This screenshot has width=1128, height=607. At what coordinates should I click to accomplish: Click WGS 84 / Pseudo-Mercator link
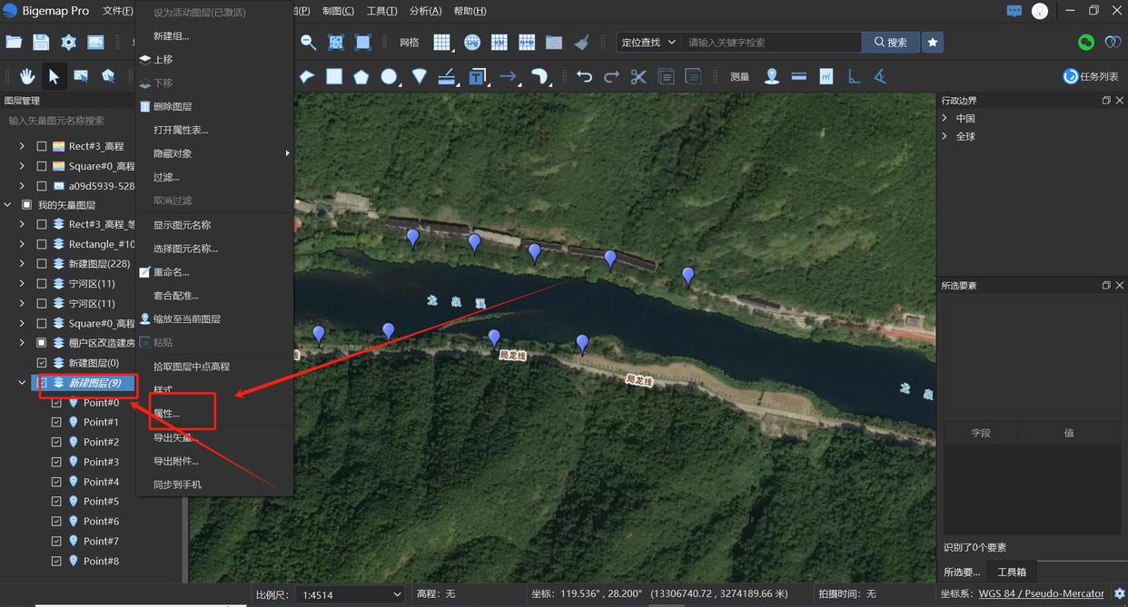[1041, 593]
